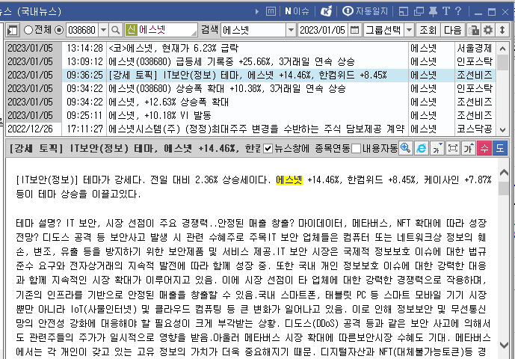Click the fit-to-frame view icon
The width and height of the screenshot is (515, 359).
point(453,148)
